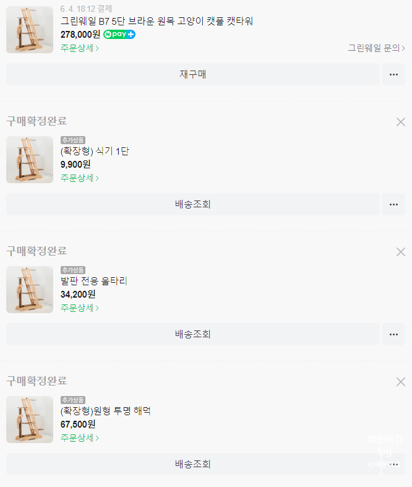This screenshot has height=487, width=412.
Task: Click the 식기 1단 product thumbnail
Action: coord(30,160)
